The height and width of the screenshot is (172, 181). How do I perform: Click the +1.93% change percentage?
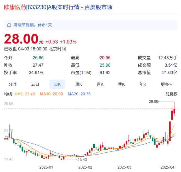[x=68, y=42]
